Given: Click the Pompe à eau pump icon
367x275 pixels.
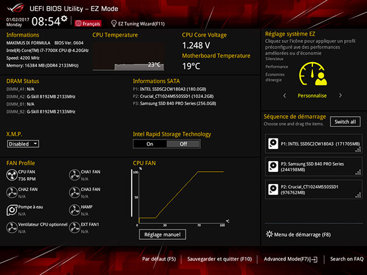Looking at the screenshot, I should coord(12,209).
